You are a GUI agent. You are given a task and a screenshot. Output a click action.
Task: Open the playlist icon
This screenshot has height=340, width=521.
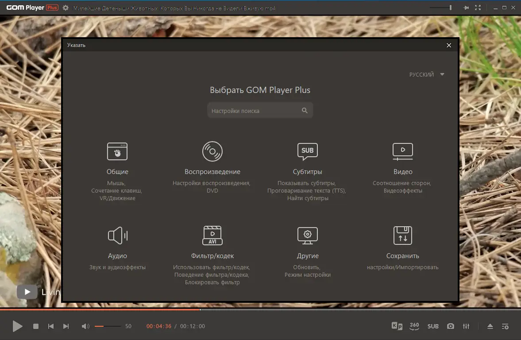tap(505, 326)
